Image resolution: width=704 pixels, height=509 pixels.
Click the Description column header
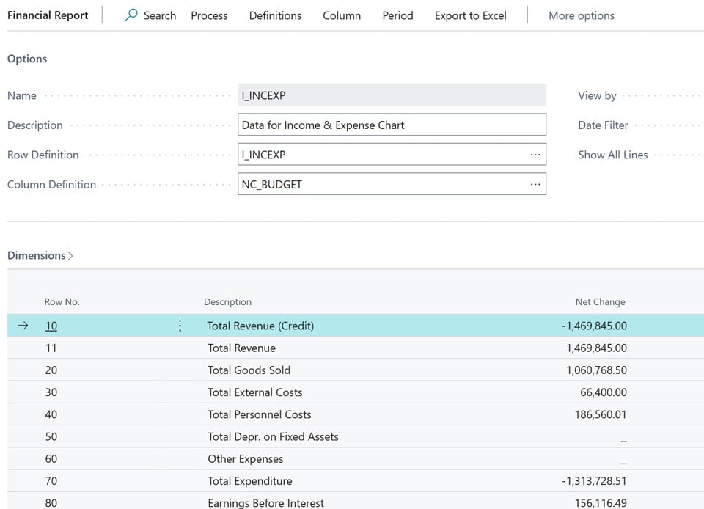227,302
